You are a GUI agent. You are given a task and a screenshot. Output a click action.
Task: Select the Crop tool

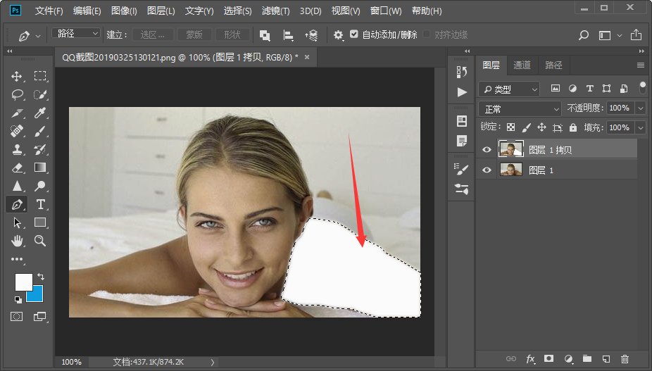click(17, 113)
